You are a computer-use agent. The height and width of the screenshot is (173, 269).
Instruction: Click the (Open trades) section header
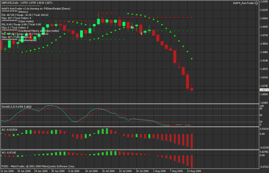26,21
